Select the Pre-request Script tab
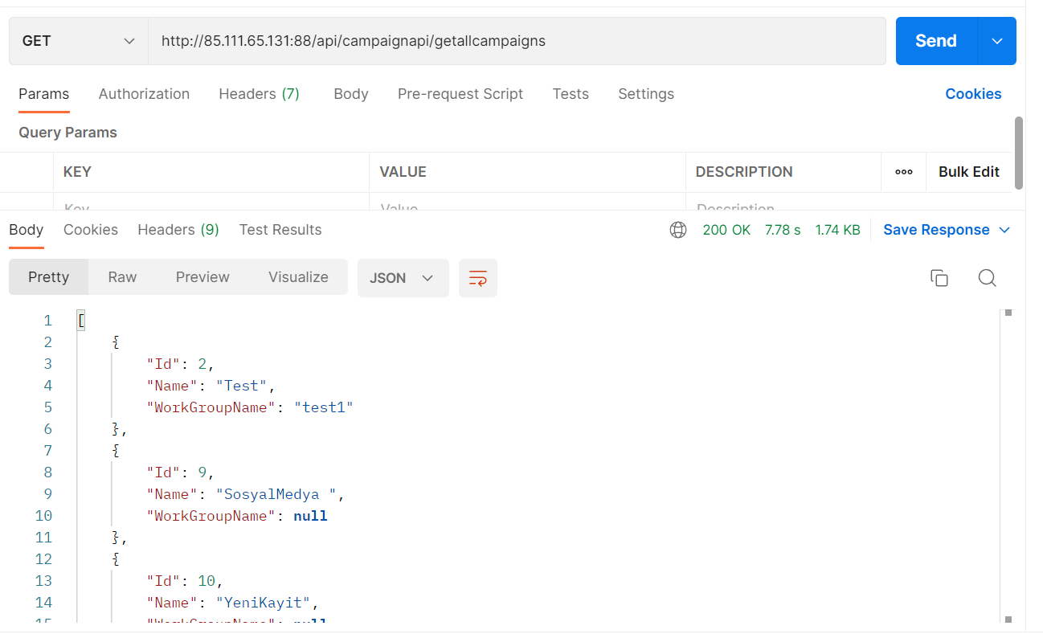The height and width of the screenshot is (634, 1043). [x=460, y=94]
